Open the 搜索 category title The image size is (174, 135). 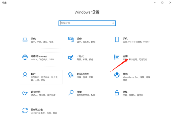click(79, 92)
